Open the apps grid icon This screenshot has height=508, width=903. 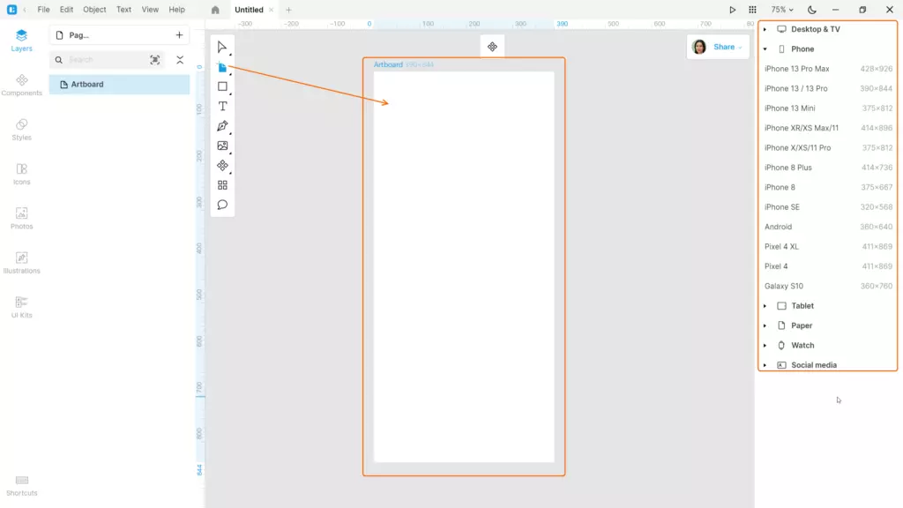click(x=752, y=10)
